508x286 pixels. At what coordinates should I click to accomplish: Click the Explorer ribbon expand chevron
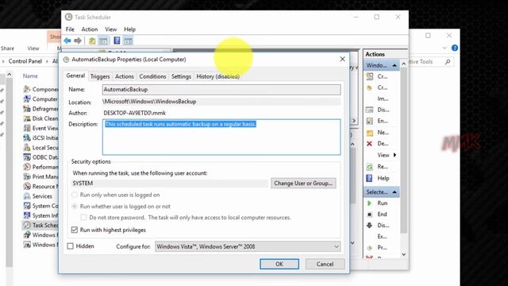(444, 48)
